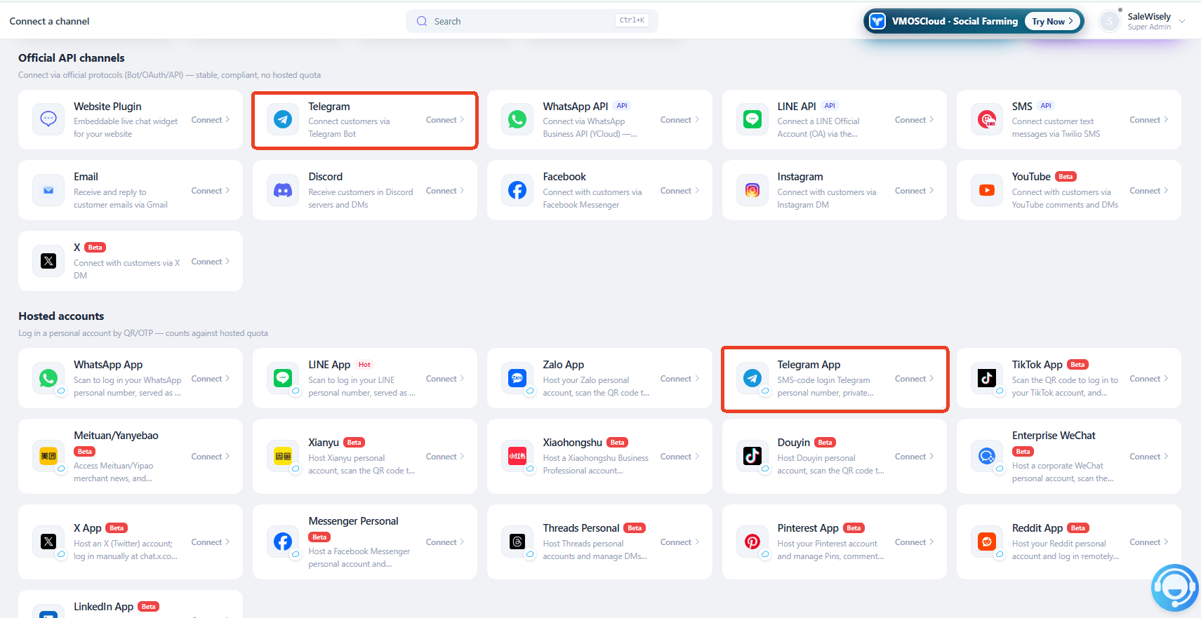1201x618 pixels.
Task: Connect the Xiaohongshu account
Action: point(679,457)
